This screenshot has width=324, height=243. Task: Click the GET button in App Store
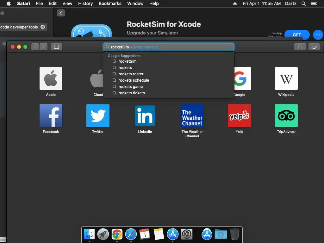(x=297, y=34)
